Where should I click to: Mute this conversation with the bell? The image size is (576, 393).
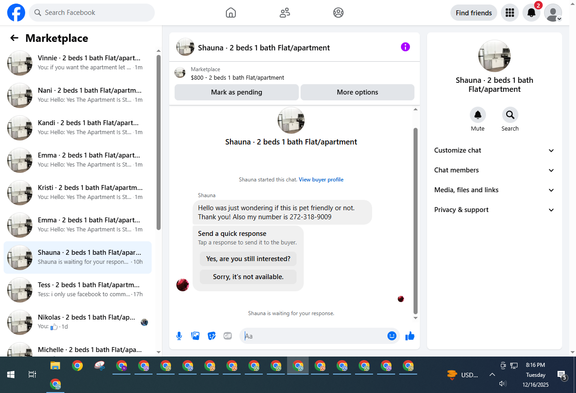[x=478, y=115]
